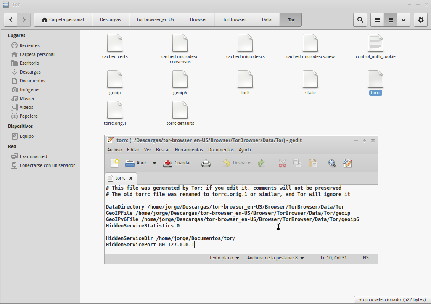The image size is (431, 304).
Task: Cut selection with the scissors icon
Action: point(282,163)
